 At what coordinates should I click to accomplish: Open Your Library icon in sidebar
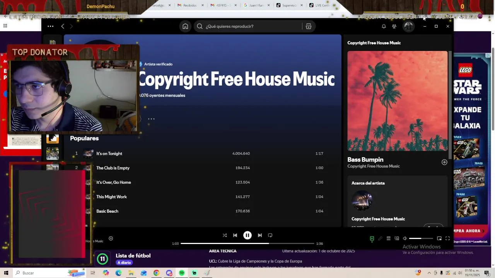click(53, 42)
